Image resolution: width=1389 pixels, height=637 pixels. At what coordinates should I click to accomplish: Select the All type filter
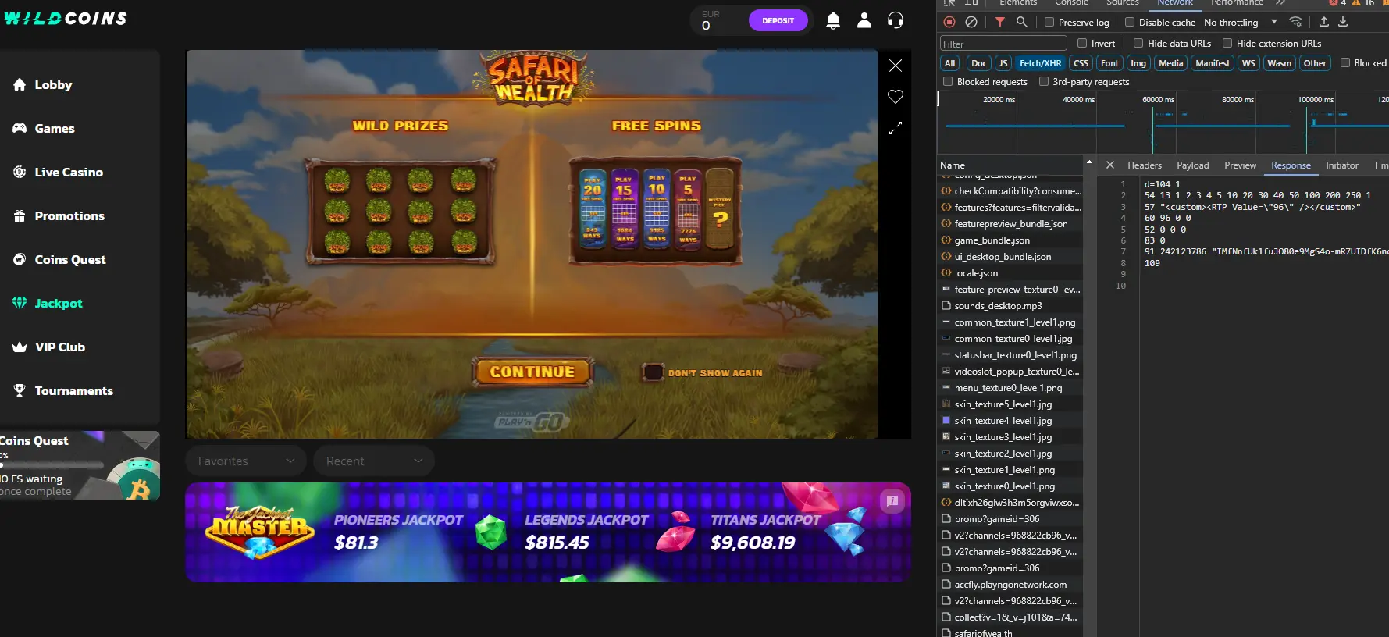point(949,63)
